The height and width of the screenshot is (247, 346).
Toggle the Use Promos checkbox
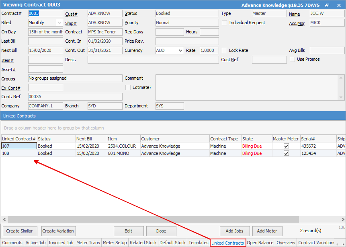pos(293,60)
